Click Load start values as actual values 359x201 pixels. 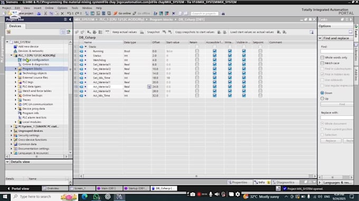click(252, 32)
